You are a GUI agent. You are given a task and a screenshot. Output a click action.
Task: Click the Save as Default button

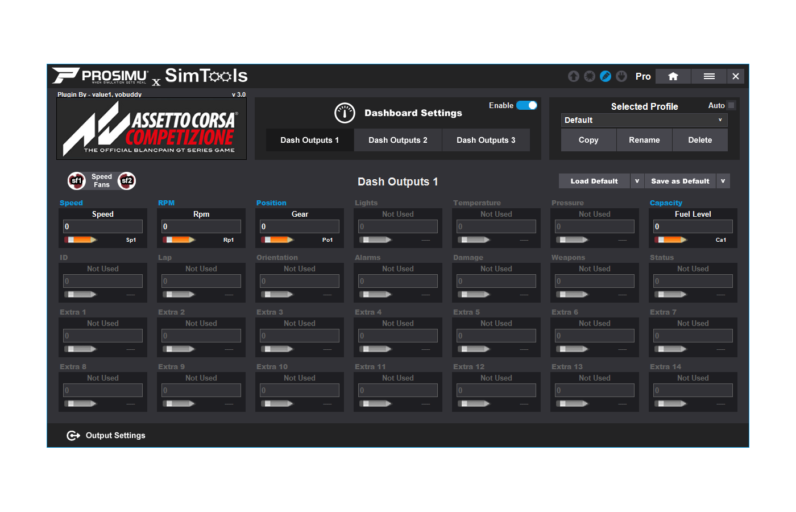coord(681,181)
